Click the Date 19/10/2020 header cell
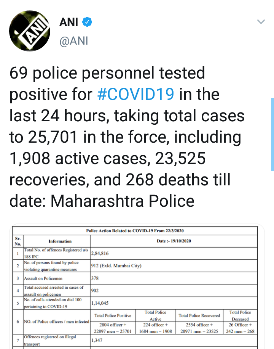 click(x=174, y=241)
